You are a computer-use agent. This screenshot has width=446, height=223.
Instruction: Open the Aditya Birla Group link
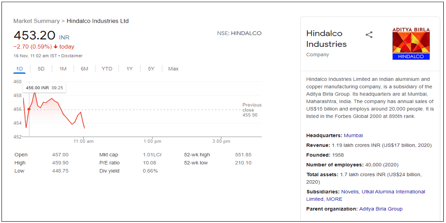(x=381, y=209)
